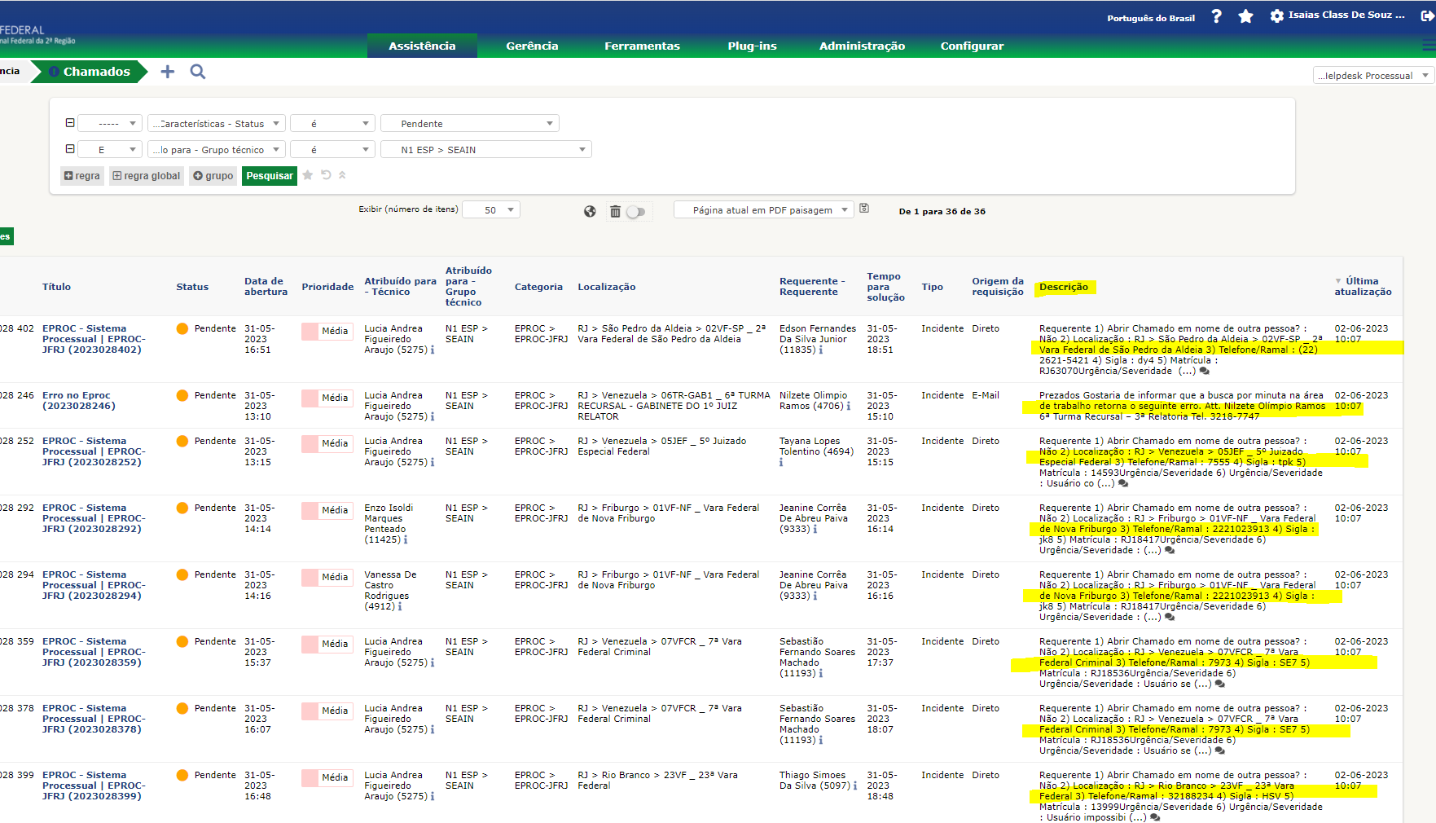1436x823 pixels.
Task: Open the first logical operator dropdown showing dashes
Action: [x=110, y=124]
